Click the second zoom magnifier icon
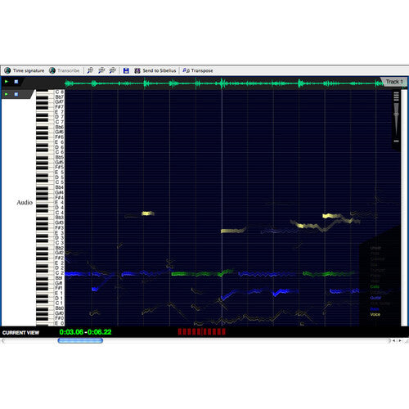Screen dimensions: 409x409 (x=101, y=70)
